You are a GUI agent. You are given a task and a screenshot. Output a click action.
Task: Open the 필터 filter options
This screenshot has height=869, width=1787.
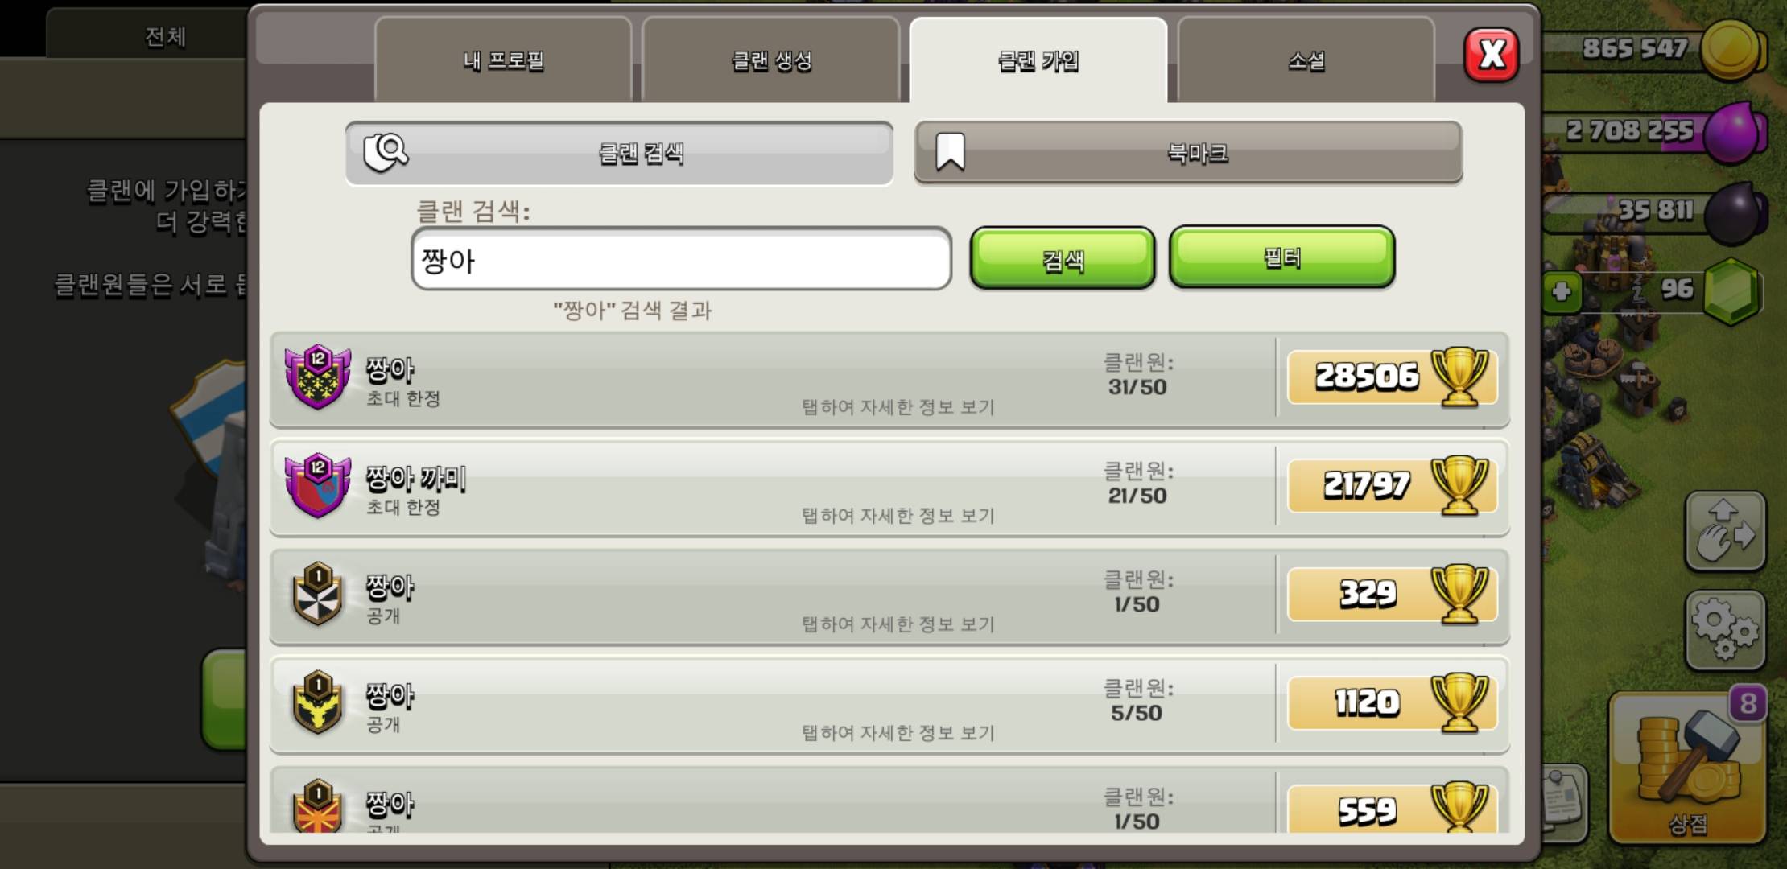tap(1281, 257)
